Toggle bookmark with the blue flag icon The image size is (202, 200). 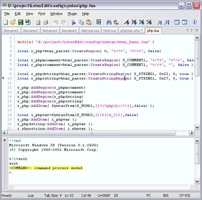click(x=126, y=22)
